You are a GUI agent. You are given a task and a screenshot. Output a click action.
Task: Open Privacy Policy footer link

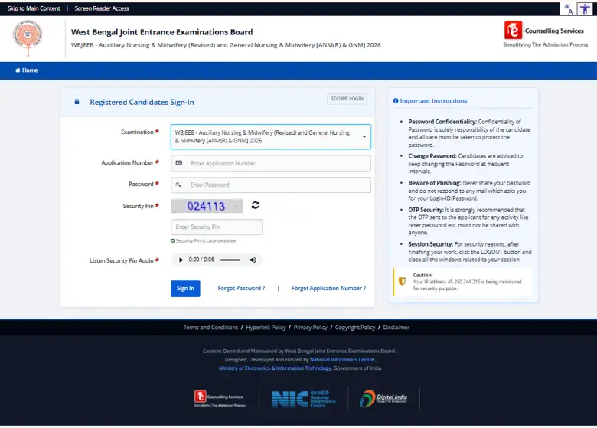310,328
